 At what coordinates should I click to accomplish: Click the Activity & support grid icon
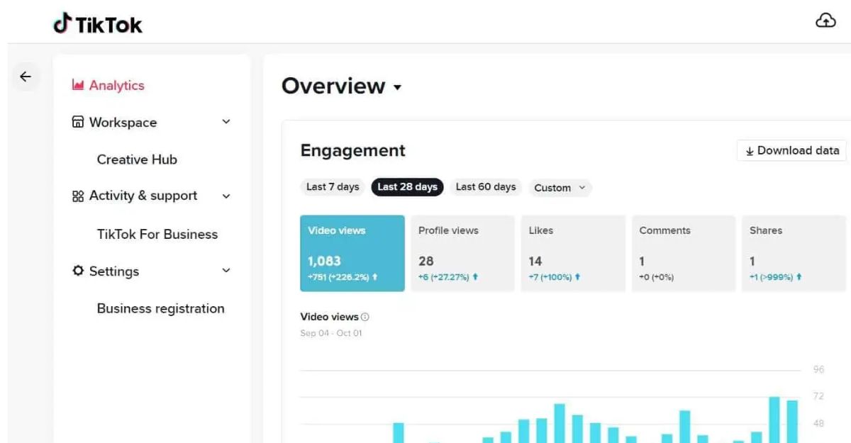tap(78, 196)
